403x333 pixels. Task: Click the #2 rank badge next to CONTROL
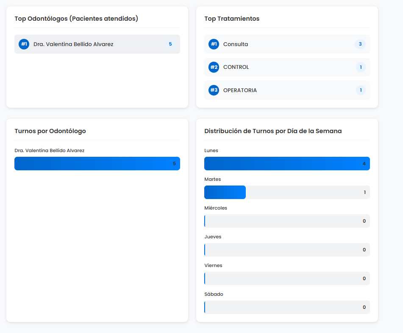coord(214,67)
